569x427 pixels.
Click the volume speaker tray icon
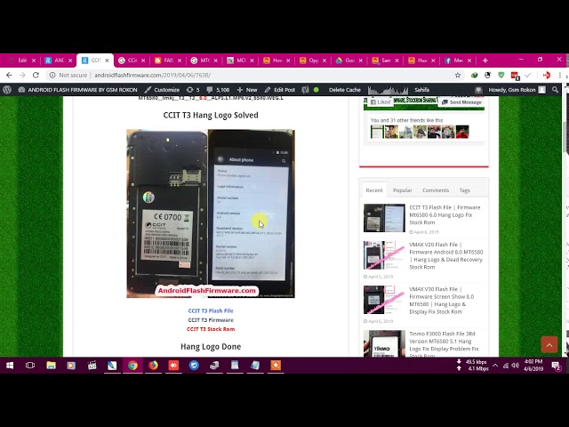pyautogui.click(x=515, y=366)
